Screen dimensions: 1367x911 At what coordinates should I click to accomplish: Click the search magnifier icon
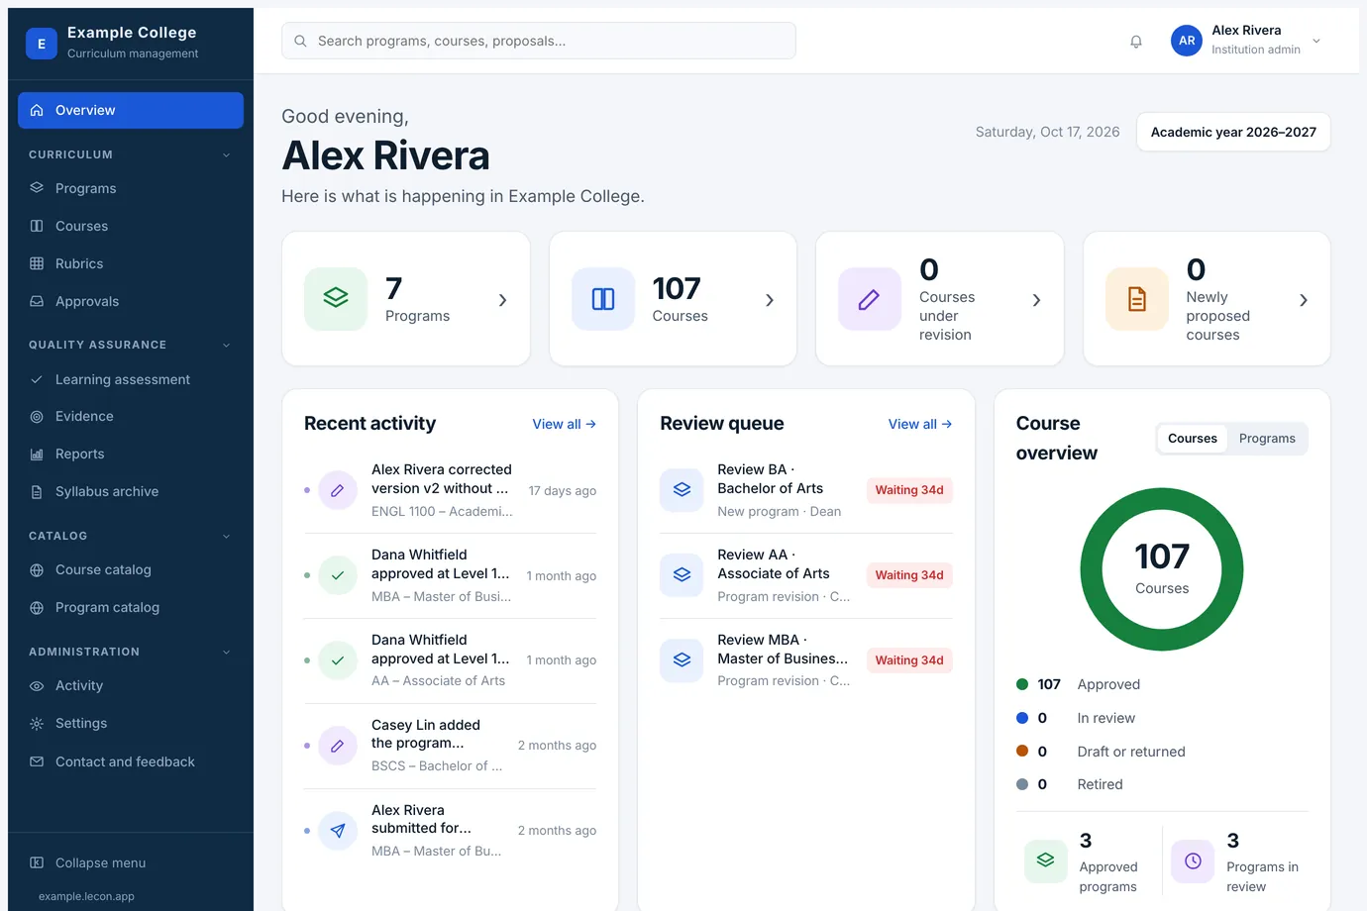click(x=300, y=42)
